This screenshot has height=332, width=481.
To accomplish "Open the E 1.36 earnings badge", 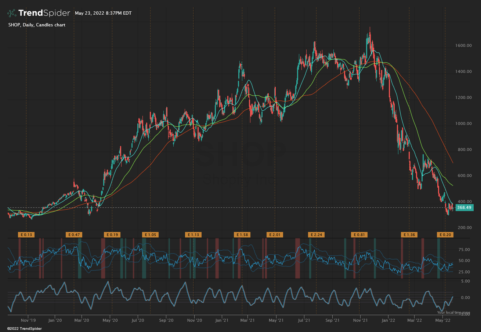I will click(x=409, y=235).
